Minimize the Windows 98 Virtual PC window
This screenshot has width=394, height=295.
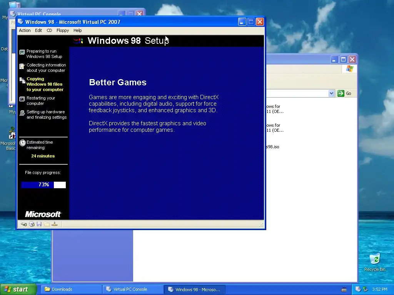pyautogui.click(x=242, y=22)
